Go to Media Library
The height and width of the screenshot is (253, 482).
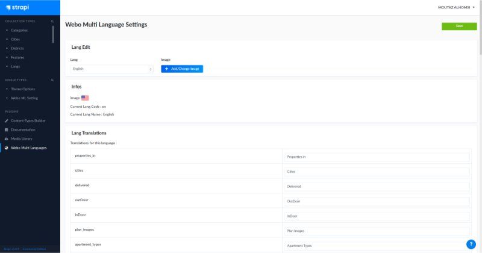[x=22, y=139]
